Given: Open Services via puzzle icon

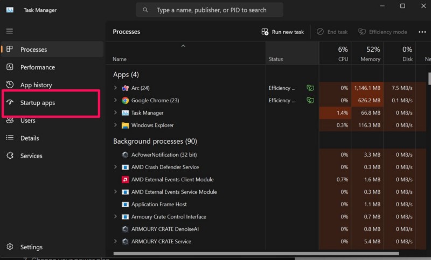Looking at the screenshot, I should (10, 156).
